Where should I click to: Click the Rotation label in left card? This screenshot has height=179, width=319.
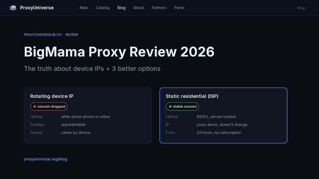37,124
